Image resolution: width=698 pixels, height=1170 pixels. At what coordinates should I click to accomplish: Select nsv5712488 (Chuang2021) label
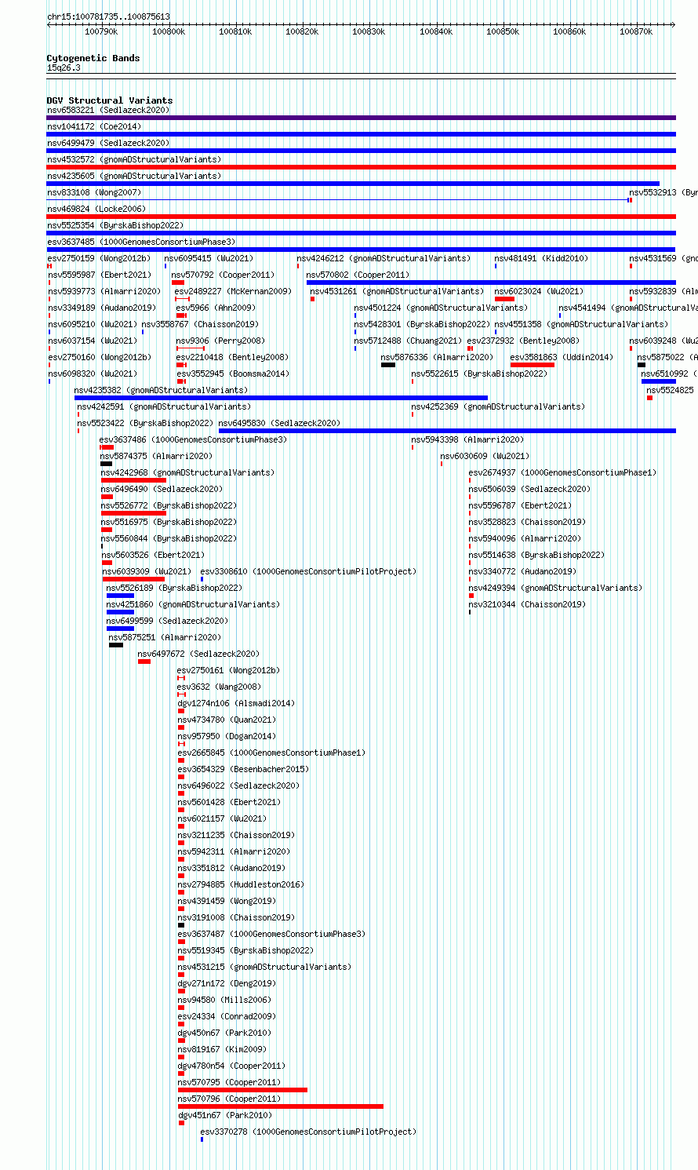coord(408,341)
